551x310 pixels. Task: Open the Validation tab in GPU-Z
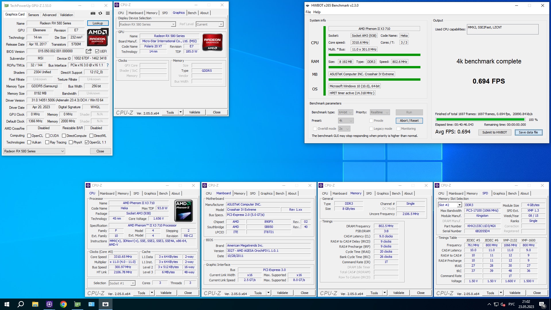[66, 15]
